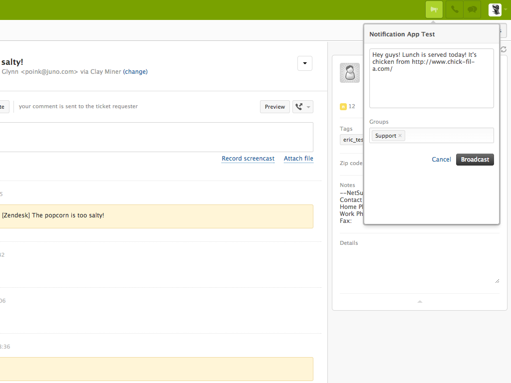
Task: Expand the dropdown arrow next to the agent avatar
Action: [x=506, y=9]
